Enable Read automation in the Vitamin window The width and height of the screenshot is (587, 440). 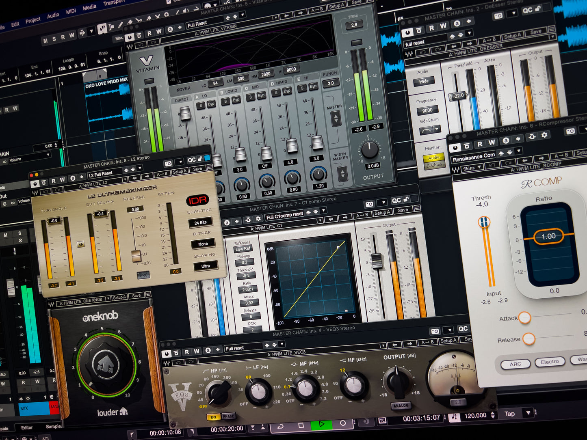(x=149, y=34)
